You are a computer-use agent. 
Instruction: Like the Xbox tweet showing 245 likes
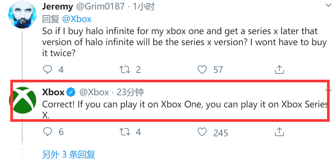(x=203, y=132)
